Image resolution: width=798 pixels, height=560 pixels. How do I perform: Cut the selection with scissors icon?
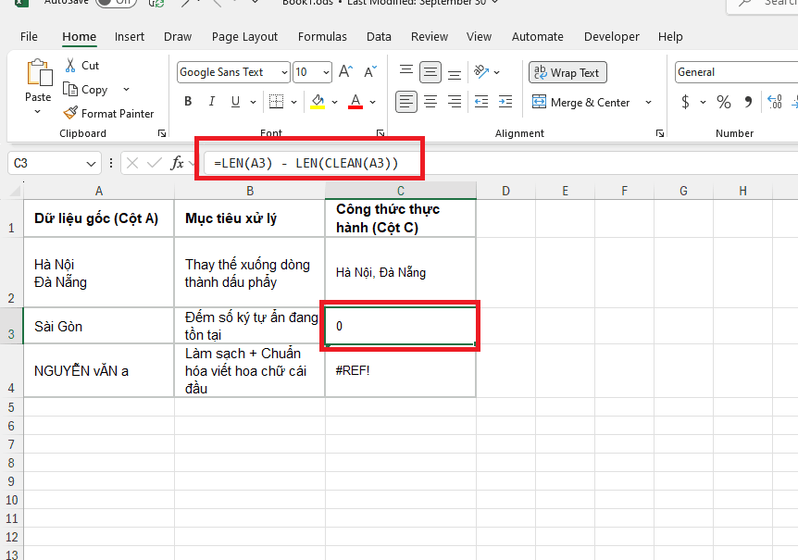tap(70, 65)
